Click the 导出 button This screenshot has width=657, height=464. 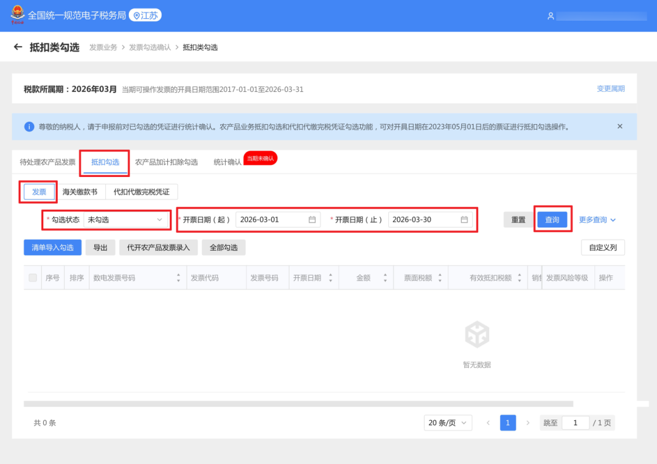tap(100, 248)
